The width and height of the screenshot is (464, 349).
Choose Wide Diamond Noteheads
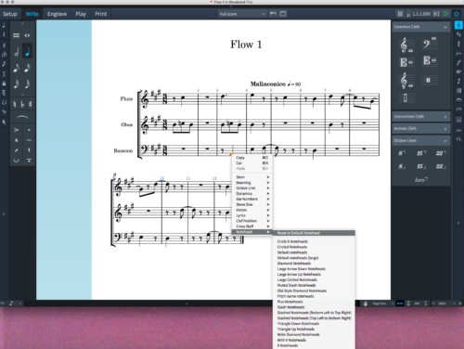(x=314, y=335)
